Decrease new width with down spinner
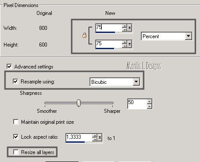This screenshot has height=162, width=200. pos(125,29)
